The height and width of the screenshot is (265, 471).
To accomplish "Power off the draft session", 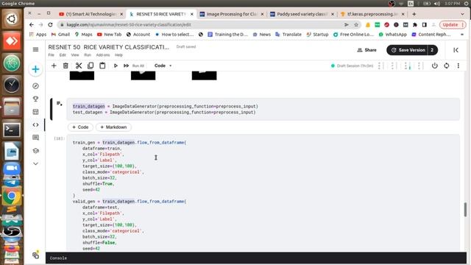I will tap(435, 66).
